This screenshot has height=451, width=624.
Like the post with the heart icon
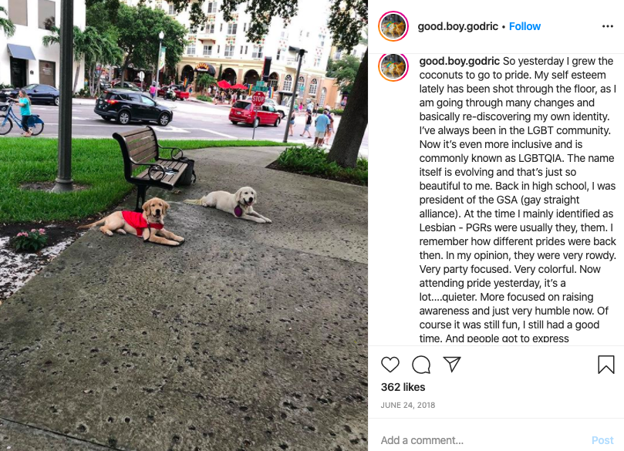pos(390,365)
